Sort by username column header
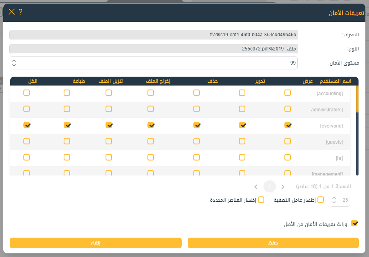The image size is (369, 257). (x=335, y=81)
